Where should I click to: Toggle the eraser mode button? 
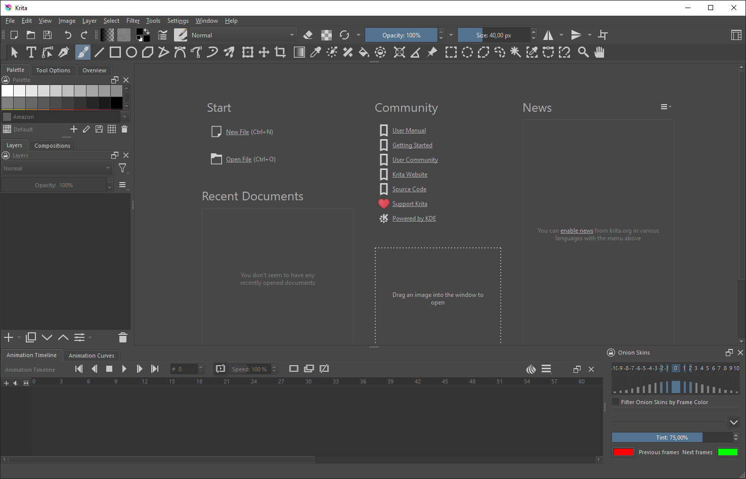[x=308, y=35]
